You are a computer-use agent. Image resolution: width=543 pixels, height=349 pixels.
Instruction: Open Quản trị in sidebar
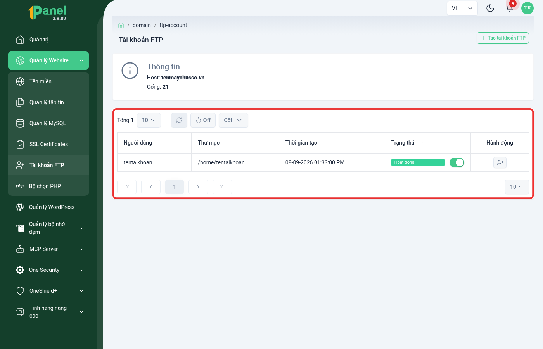click(x=48, y=40)
